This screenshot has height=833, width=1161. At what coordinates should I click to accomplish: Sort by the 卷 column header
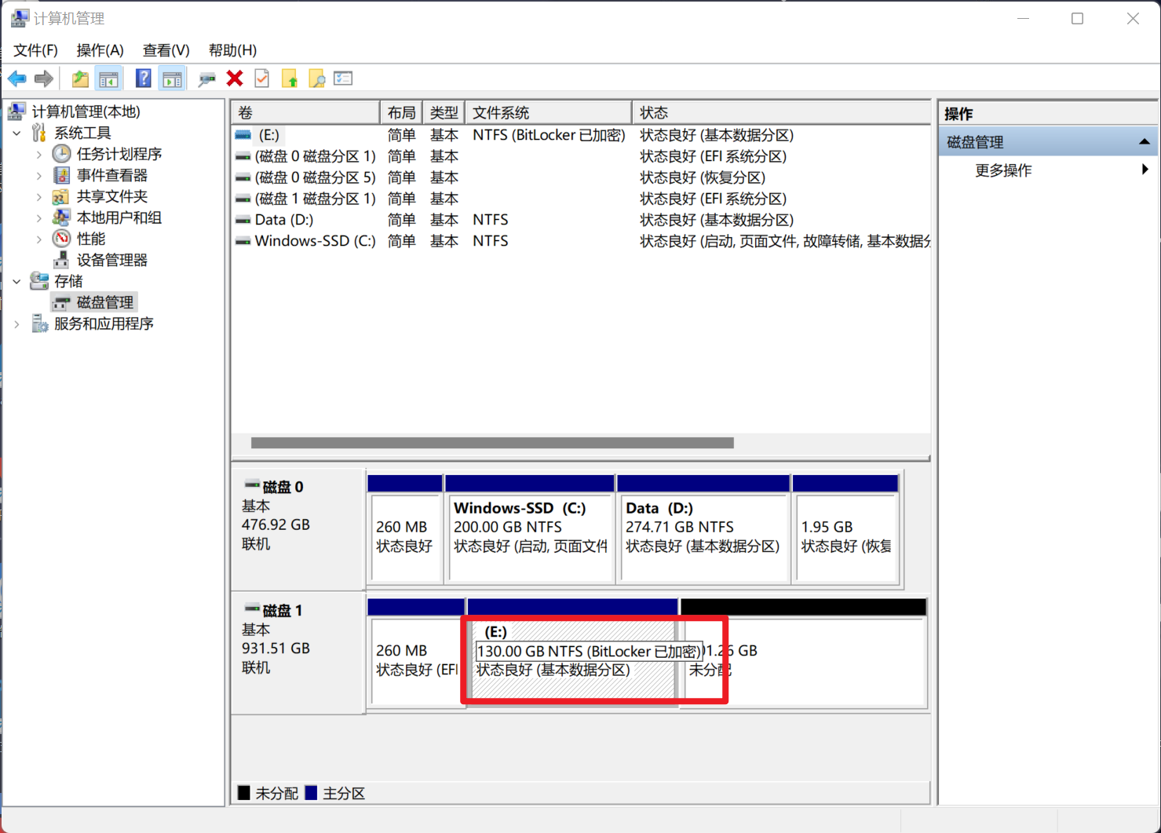pyautogui.click(x=305, y=112)
